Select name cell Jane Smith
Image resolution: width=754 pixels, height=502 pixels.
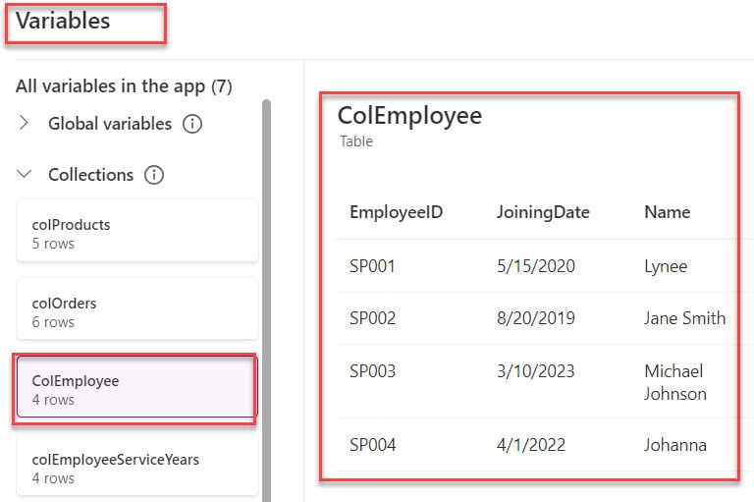click(684, 318)
